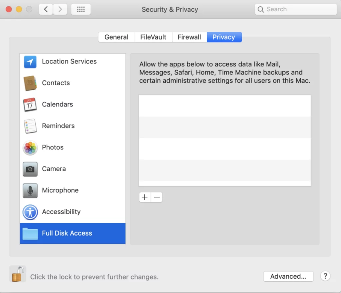This screenshot has width=341, height=293.
Task: Select the Full Disk Access folder item
Action: [73, 233]
